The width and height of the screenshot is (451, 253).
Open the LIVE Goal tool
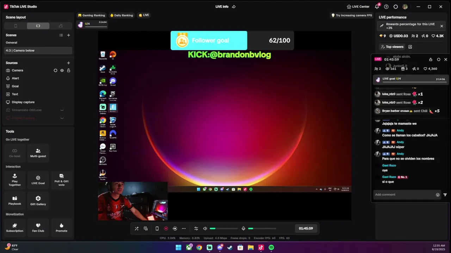38,180
